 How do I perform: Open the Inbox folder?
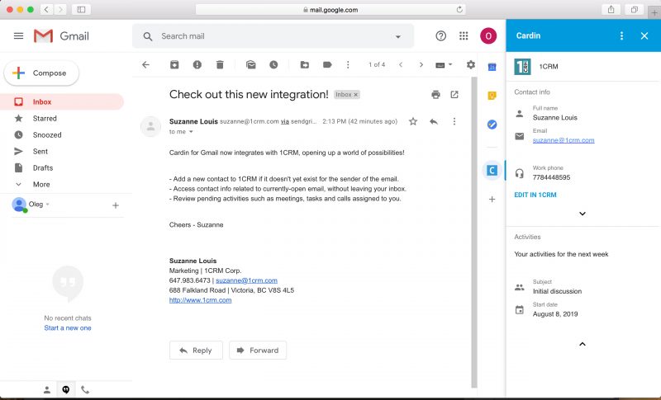coord(62,101)
